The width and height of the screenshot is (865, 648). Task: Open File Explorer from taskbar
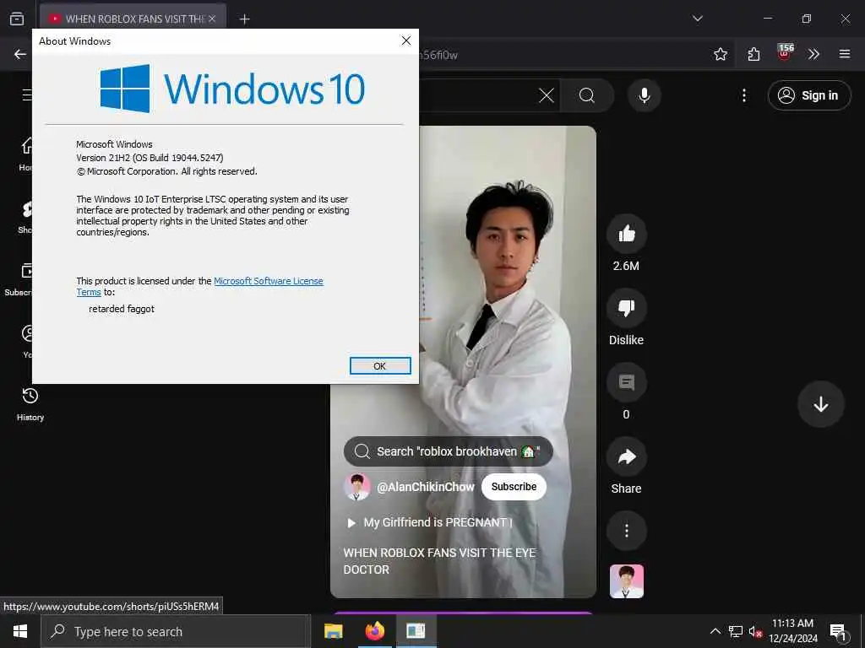click(333, 631)
